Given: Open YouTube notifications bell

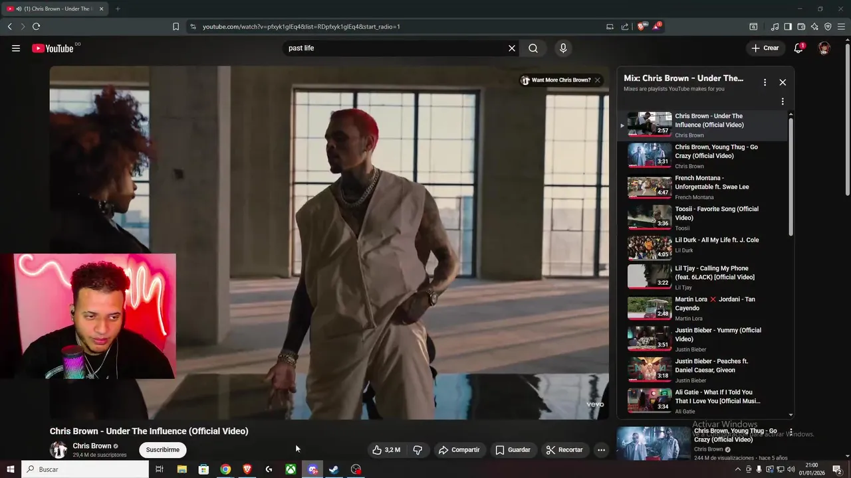Looking at the screenshot, I should point(798,48).
